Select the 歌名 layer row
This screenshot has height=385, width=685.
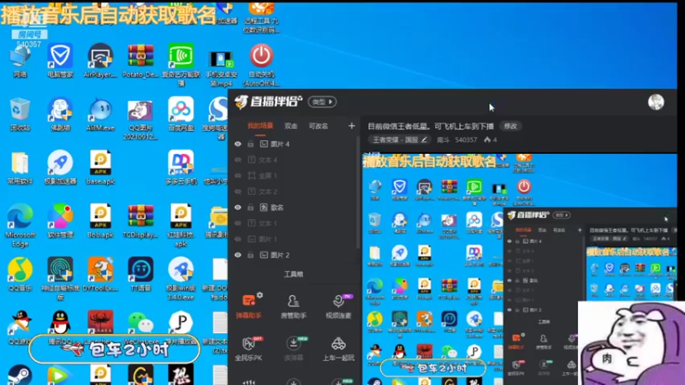pyautogui.click(x=295, y=207)
